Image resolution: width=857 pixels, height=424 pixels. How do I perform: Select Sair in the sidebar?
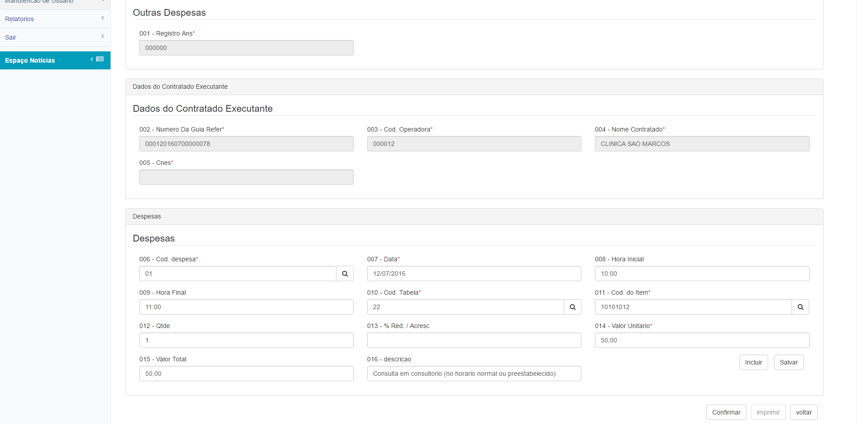pyautogui.click(x=11, y=37)
